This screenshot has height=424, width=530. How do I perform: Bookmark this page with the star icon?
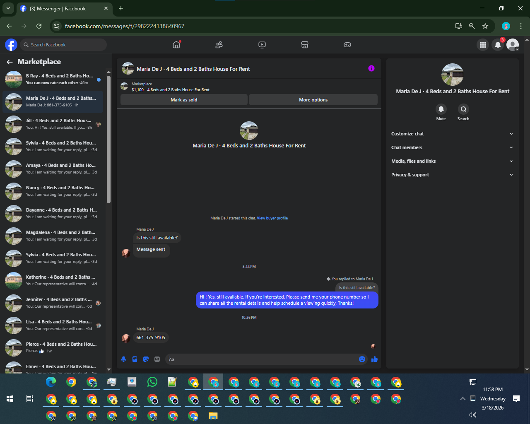(485, 26)
